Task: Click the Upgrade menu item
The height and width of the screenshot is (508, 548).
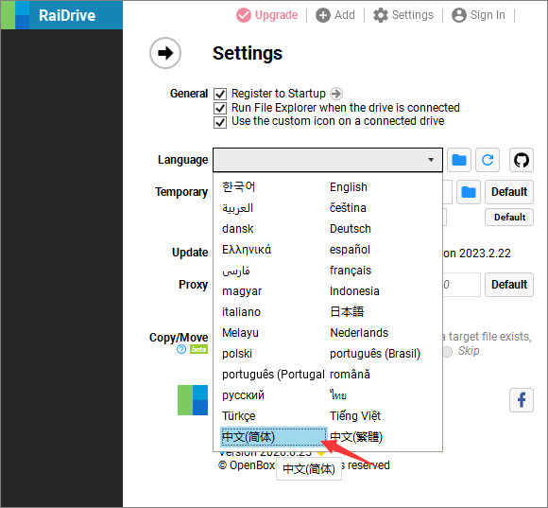Action: (x=267, y=15)
